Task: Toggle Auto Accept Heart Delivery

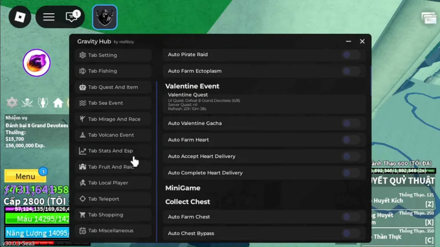Action: point(351,156)
